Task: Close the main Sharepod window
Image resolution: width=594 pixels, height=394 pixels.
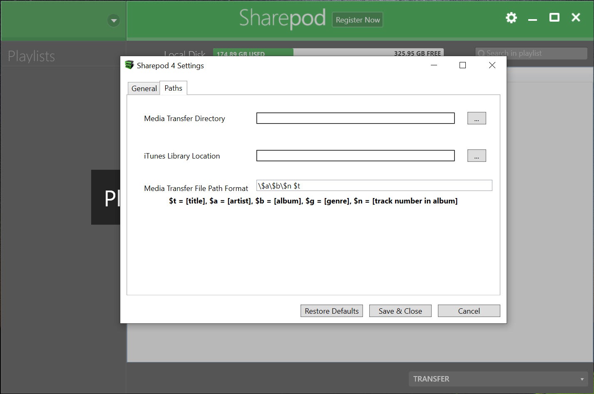Action: click(576, 17)
